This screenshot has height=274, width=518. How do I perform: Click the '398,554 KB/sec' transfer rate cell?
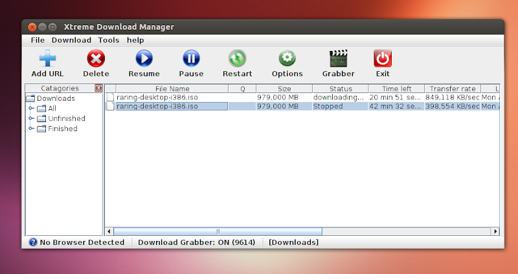452,106
